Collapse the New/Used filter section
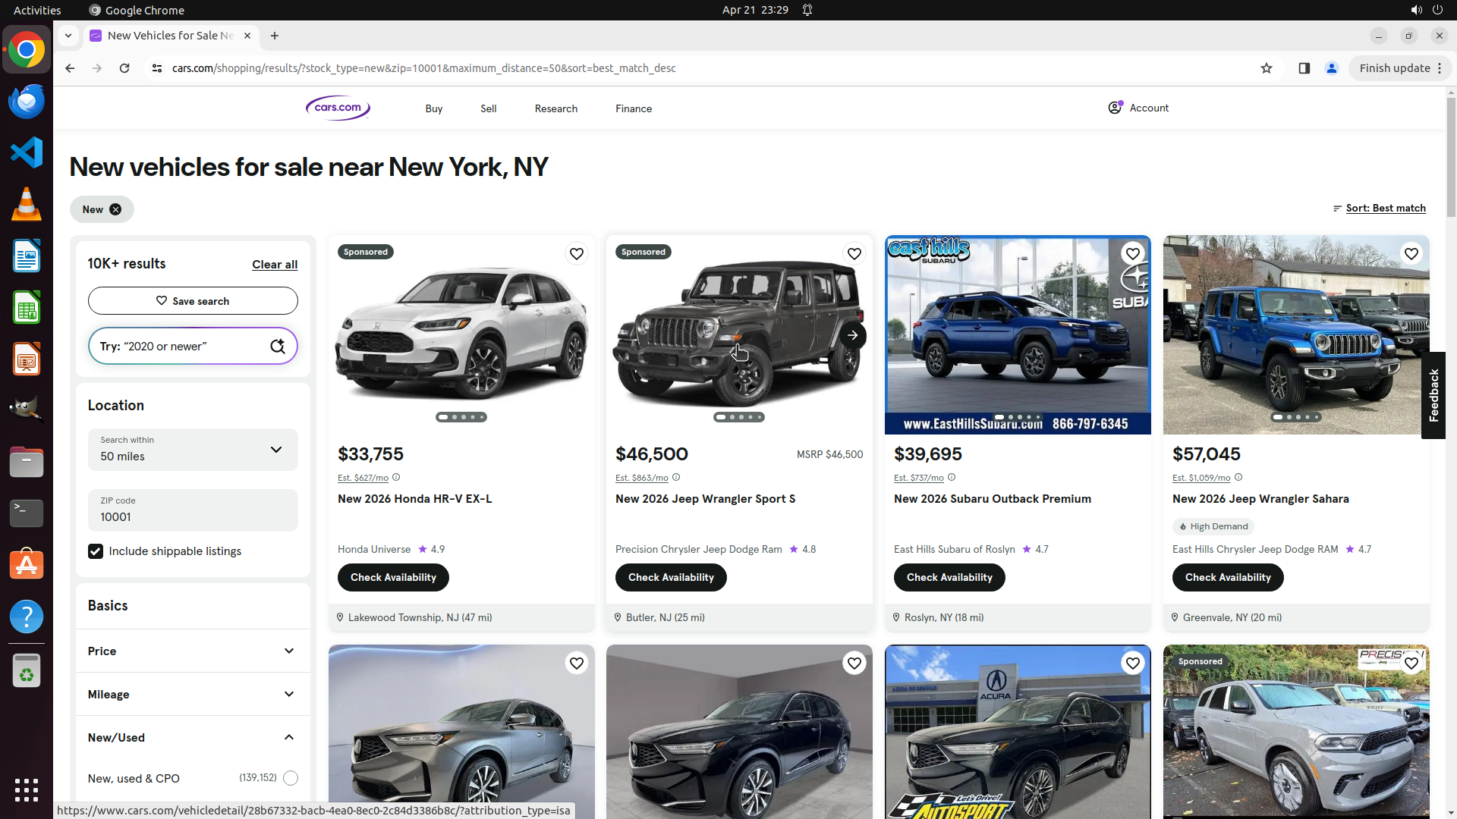Screen dimensions: 1457x819 289,738
